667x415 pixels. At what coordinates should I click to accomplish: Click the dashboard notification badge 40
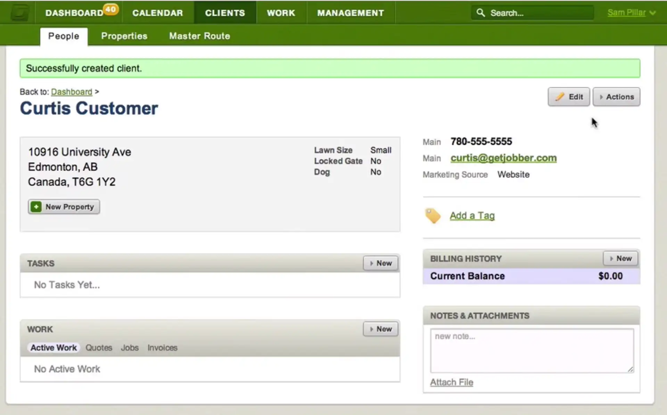click(110, 9)
